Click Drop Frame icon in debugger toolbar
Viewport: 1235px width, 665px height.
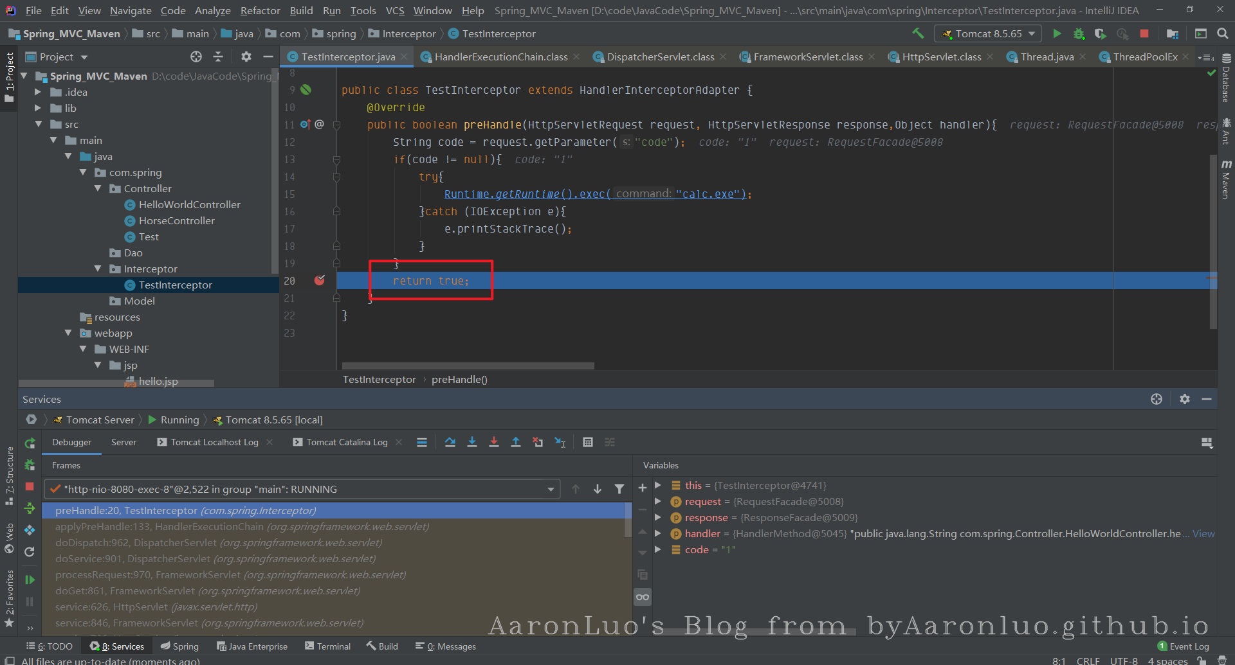[x=538, y=442]
